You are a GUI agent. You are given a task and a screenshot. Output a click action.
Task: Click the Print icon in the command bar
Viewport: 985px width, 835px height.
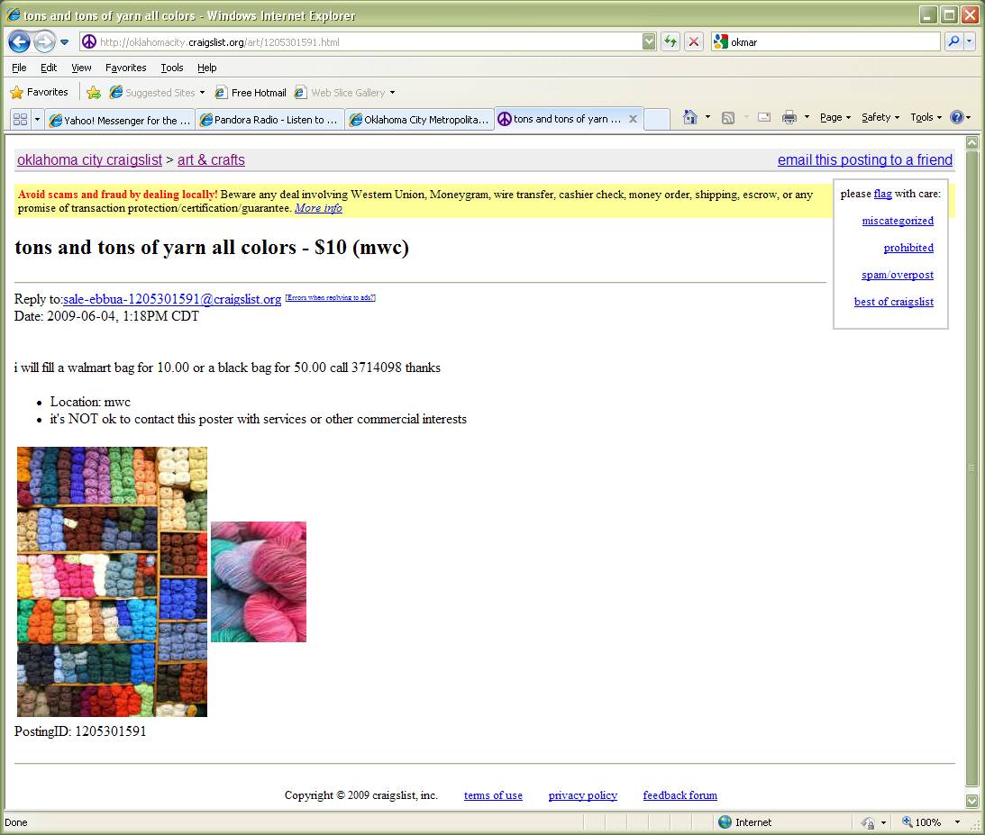tap(789, 117)
